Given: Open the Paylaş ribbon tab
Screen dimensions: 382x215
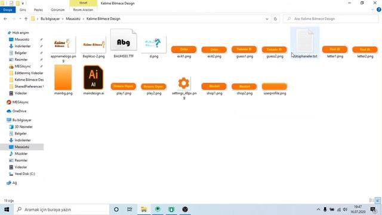Looking at the screenshot, I should (x=38, y=10).
